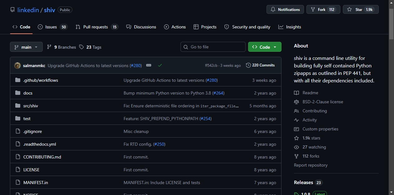Expand the main branch dropdown
Image resolution: width=394 pixels, height=195 pixels.
pyautogui.click(x=26, y=47)
